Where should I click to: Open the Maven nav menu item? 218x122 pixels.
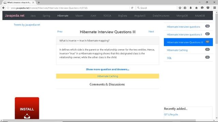79,16
